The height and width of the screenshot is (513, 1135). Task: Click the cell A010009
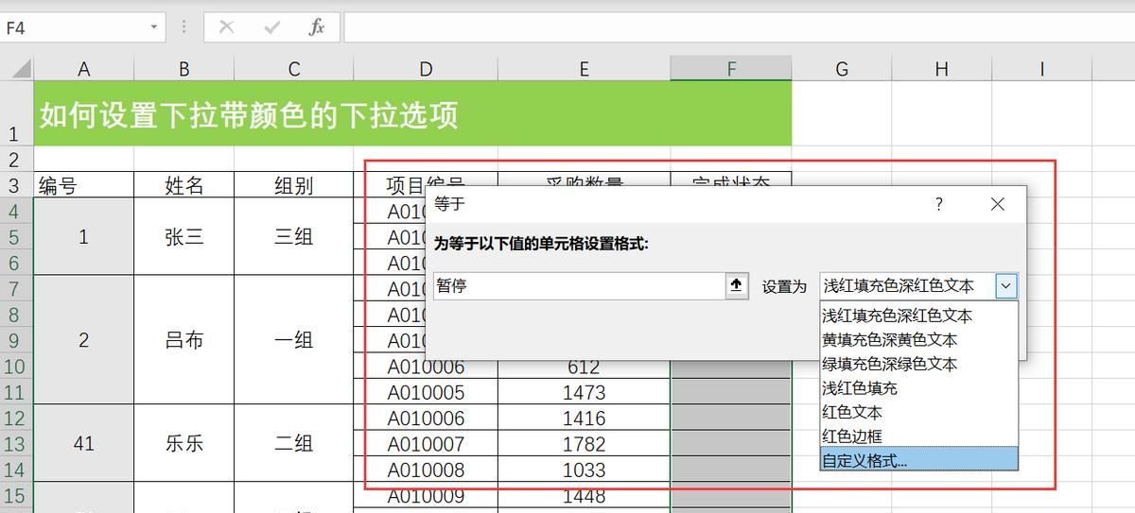pyautogui.click(x=426, y=495)
